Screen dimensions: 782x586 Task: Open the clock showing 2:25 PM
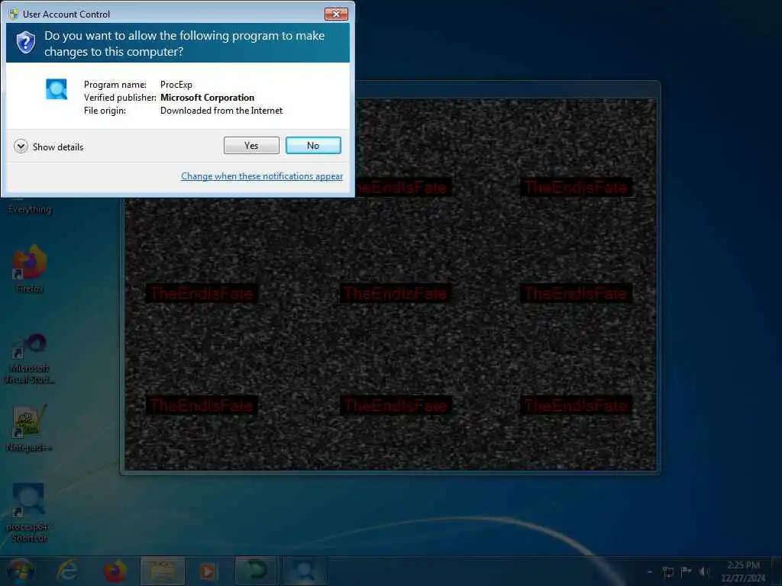(743, 572)
